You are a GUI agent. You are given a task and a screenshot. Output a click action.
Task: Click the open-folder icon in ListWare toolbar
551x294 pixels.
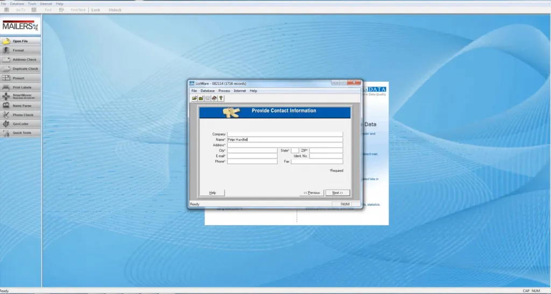click(194, 98)
